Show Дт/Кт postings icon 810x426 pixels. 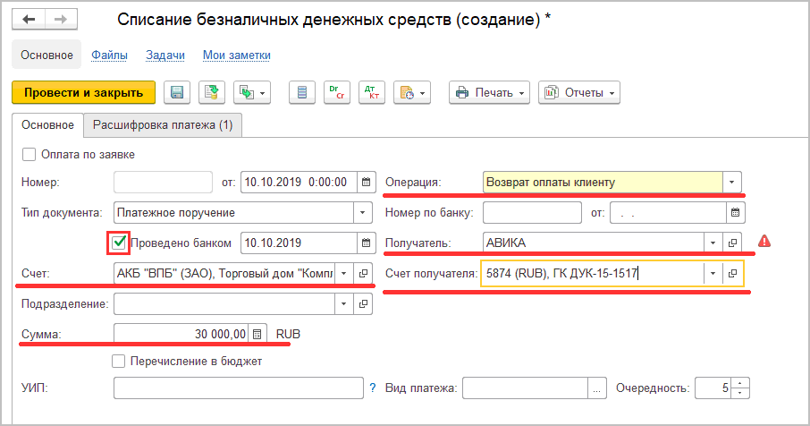tap(371, 92)
